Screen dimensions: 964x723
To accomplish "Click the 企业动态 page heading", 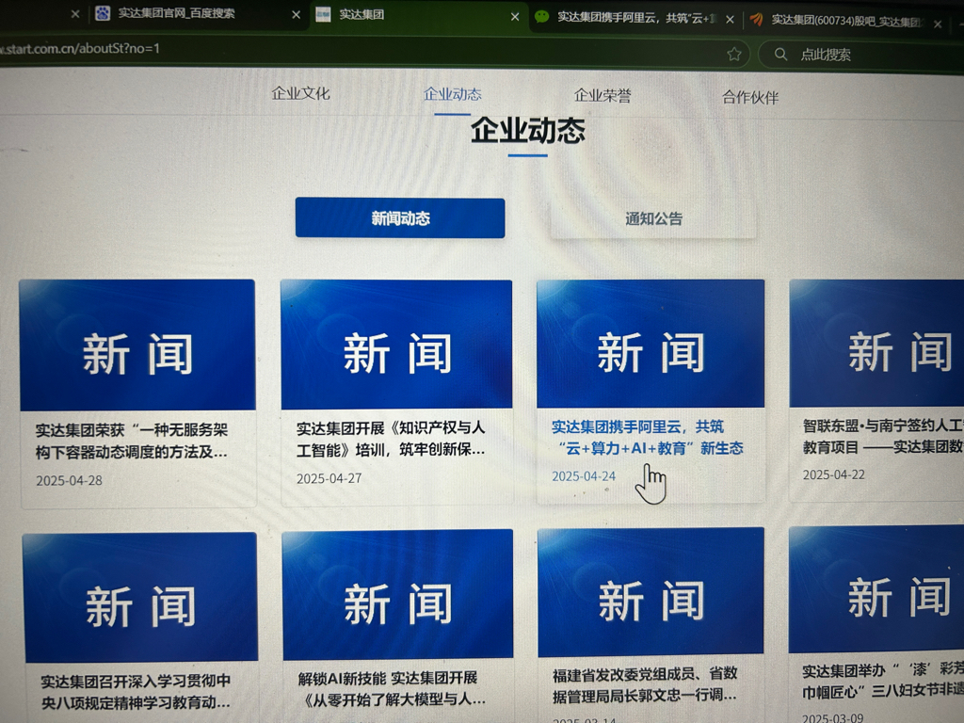I will [x=528, y=130].
